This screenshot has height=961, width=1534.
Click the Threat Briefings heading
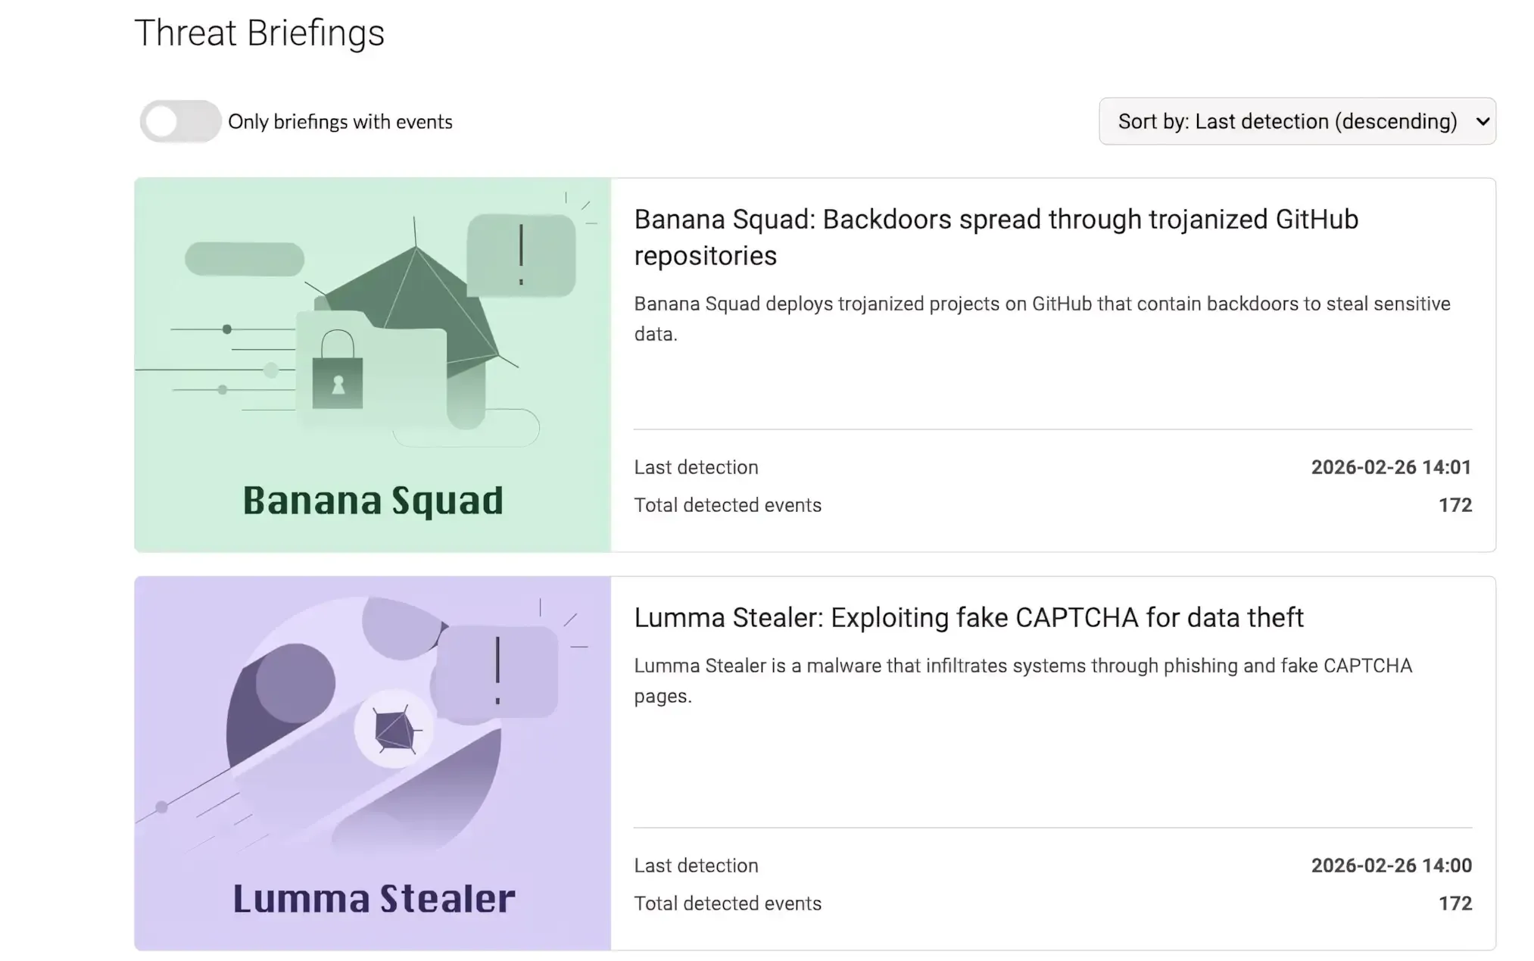tap(260, 33)
